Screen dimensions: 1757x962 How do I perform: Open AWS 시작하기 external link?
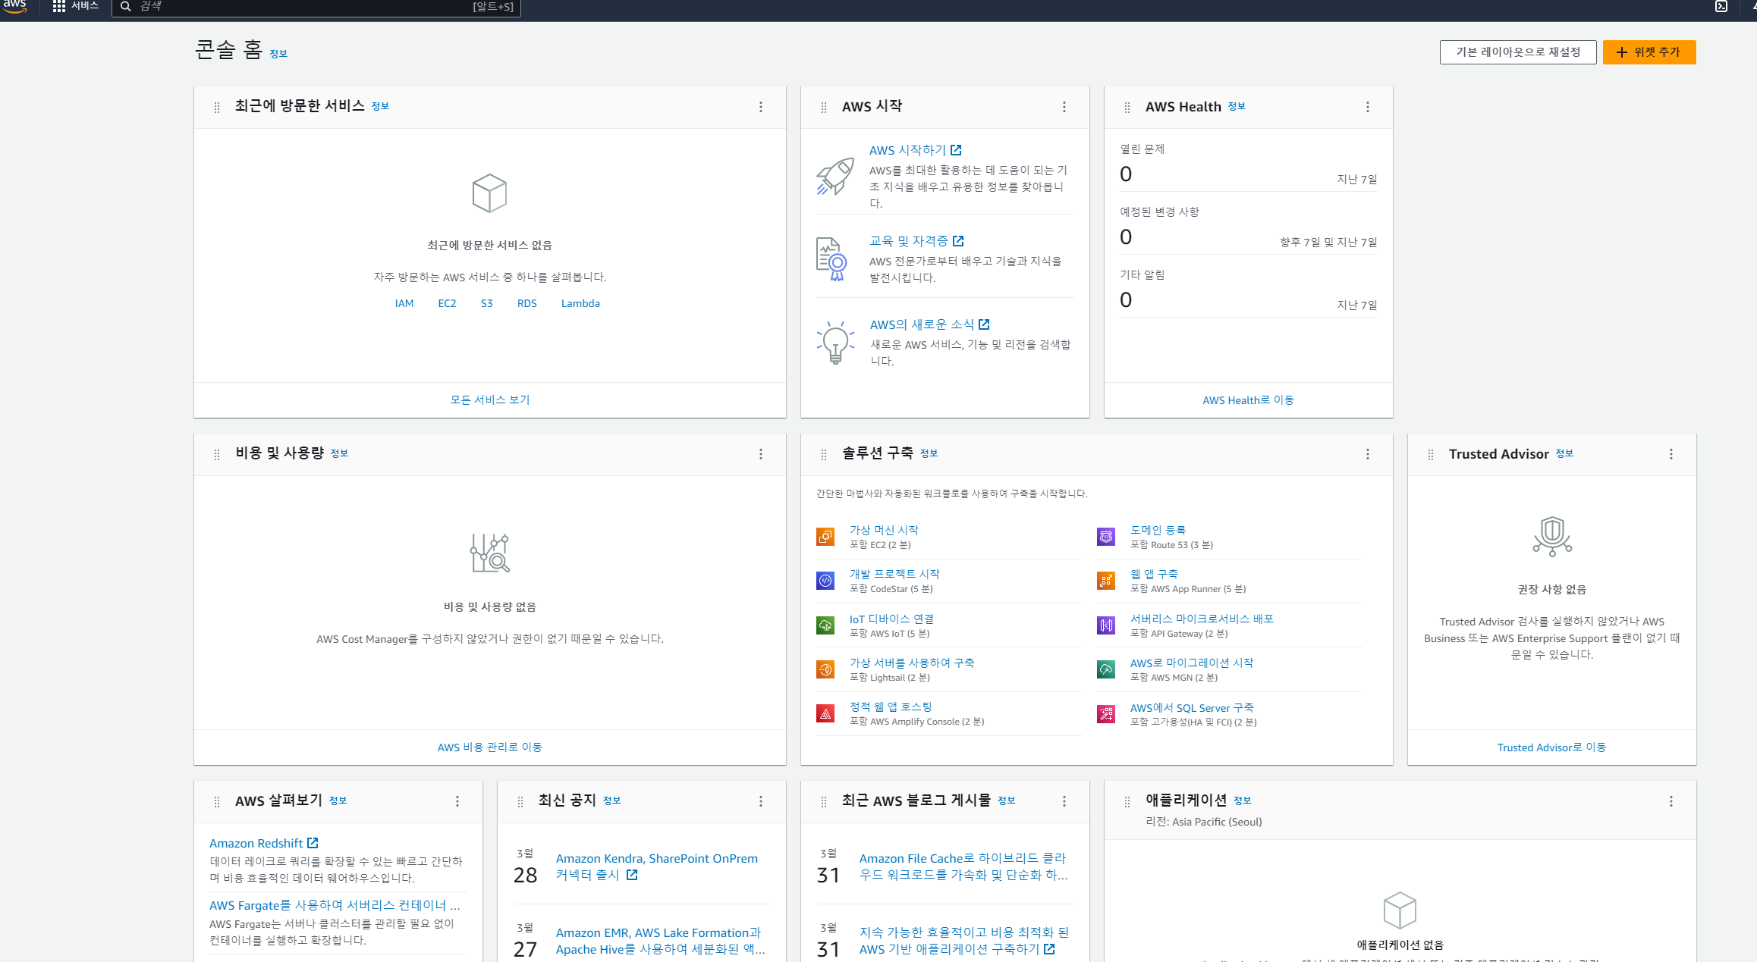(915, 150)
